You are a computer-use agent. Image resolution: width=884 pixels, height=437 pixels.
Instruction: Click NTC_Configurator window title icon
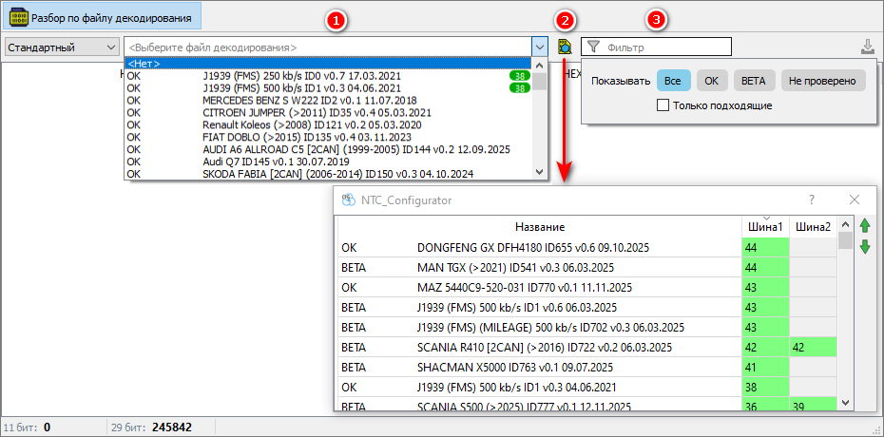coord(348,199)
